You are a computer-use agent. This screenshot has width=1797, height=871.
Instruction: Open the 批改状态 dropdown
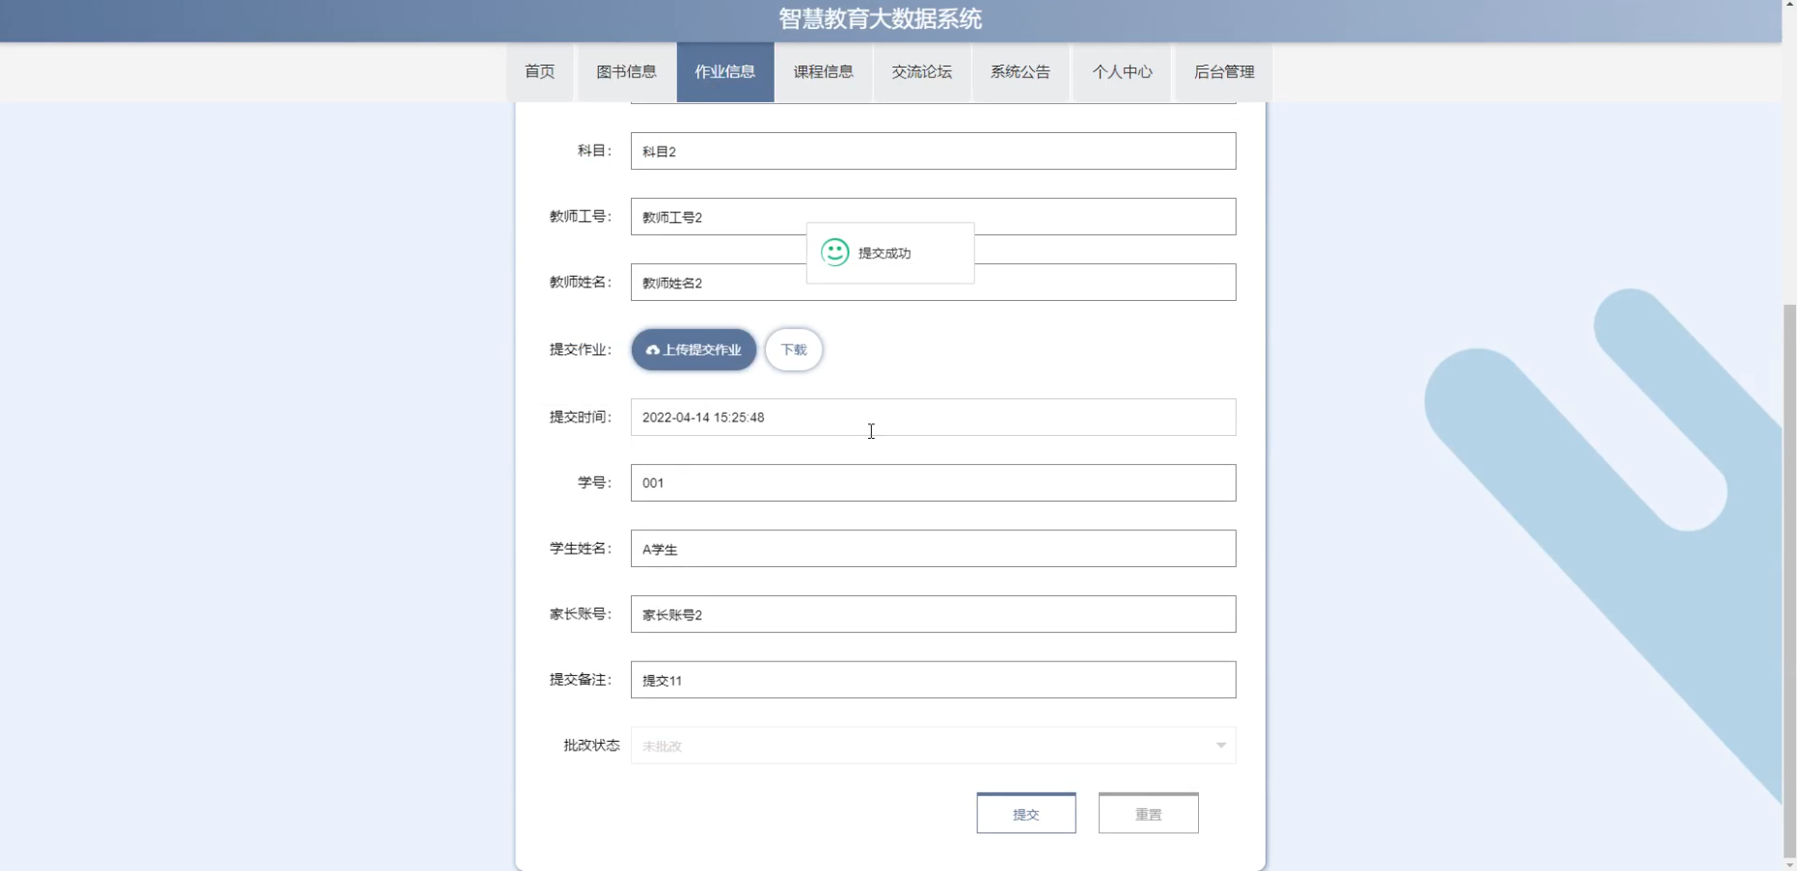933,746
